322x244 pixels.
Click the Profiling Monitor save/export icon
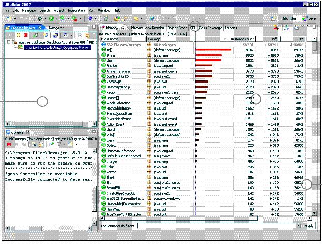[56, 35]
